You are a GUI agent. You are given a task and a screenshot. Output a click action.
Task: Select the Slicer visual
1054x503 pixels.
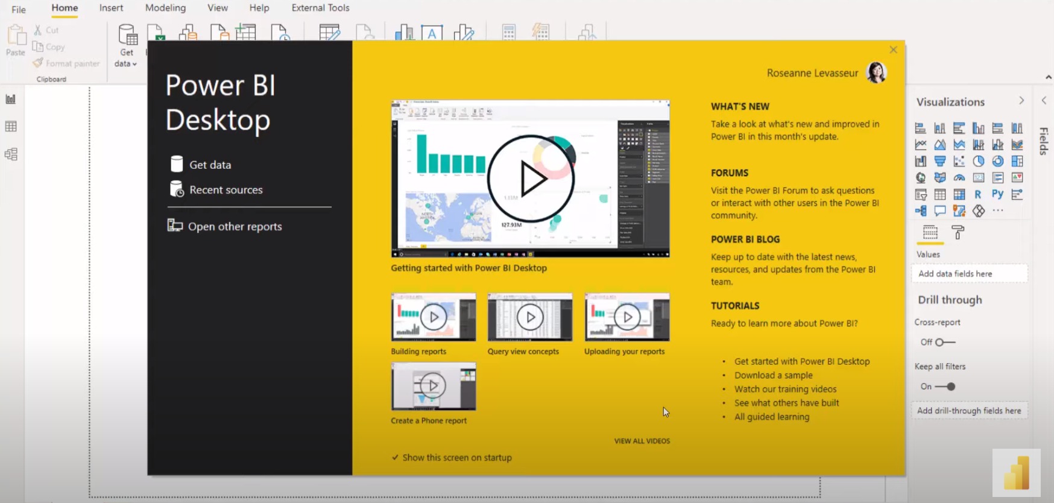coord(920,194)
